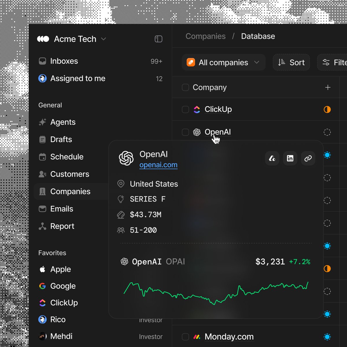
Task: Click the Emails envelope icon
Action: (43, 209)
